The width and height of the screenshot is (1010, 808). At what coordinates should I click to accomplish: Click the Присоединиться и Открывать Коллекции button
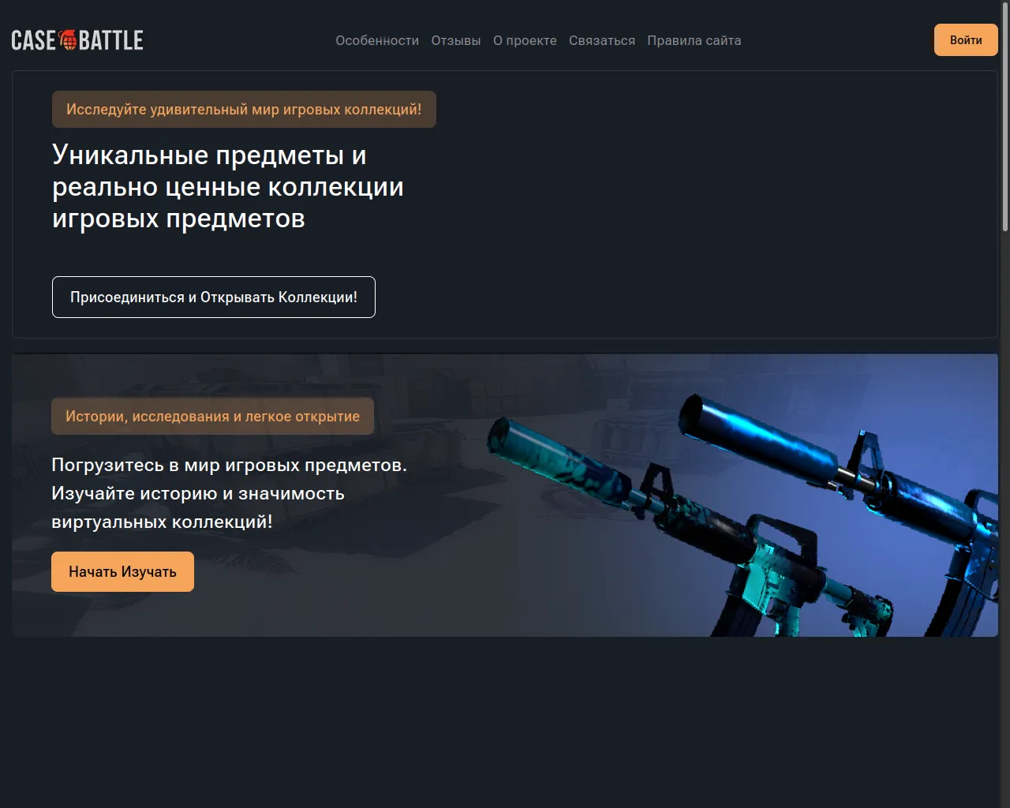click(214, 297)
